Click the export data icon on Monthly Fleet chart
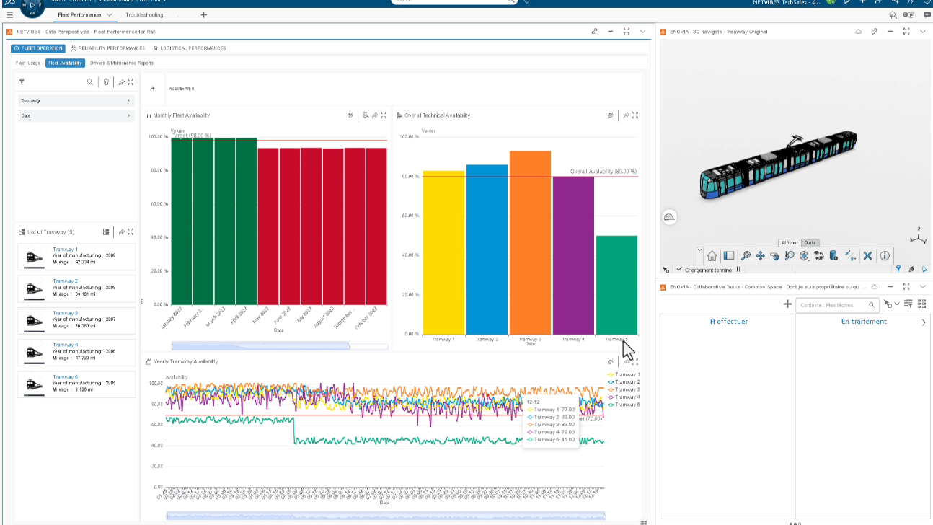This screenshot has height=525, width=933. 366,115
